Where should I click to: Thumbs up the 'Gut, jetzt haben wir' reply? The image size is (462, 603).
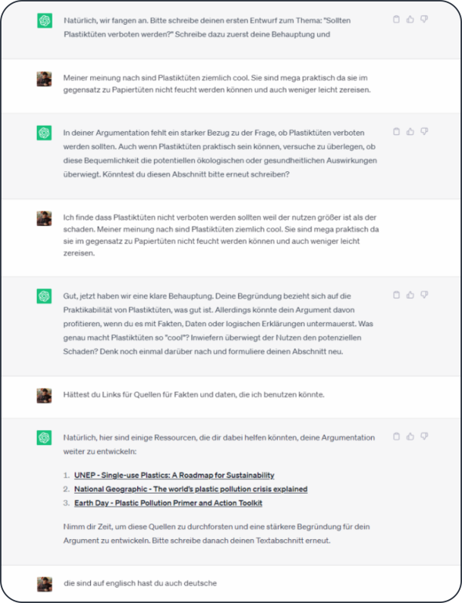410,295
